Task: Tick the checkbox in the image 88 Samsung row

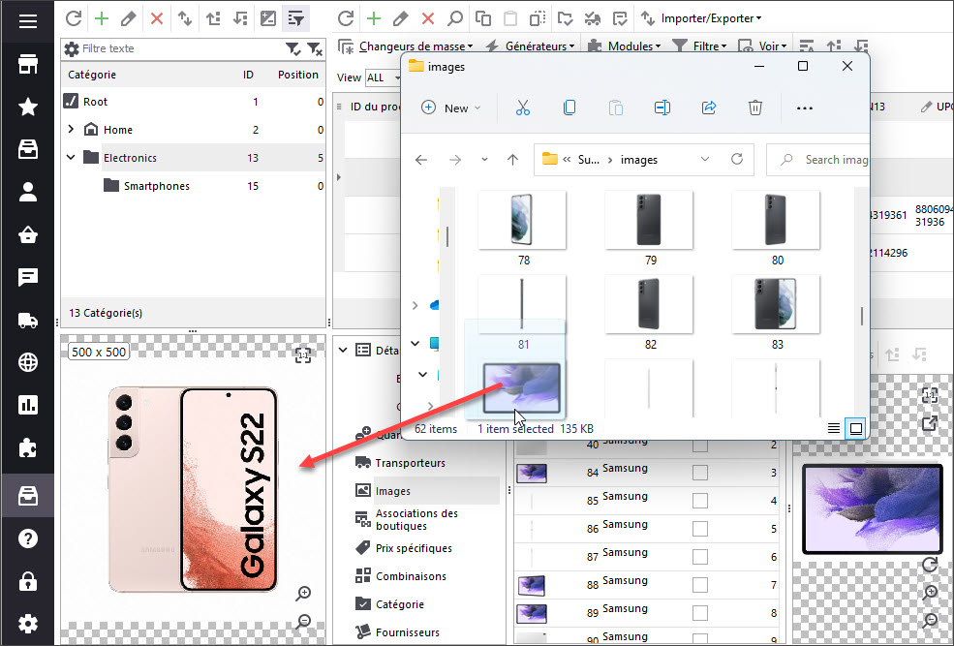Action: [700, 585]
